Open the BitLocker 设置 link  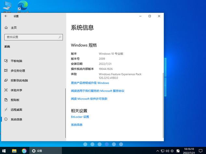point(80,117)
